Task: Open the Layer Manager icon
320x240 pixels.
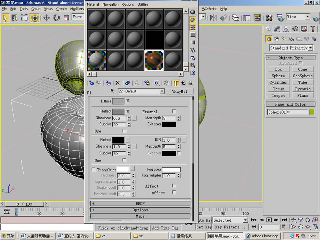Action: coord(235,18)
